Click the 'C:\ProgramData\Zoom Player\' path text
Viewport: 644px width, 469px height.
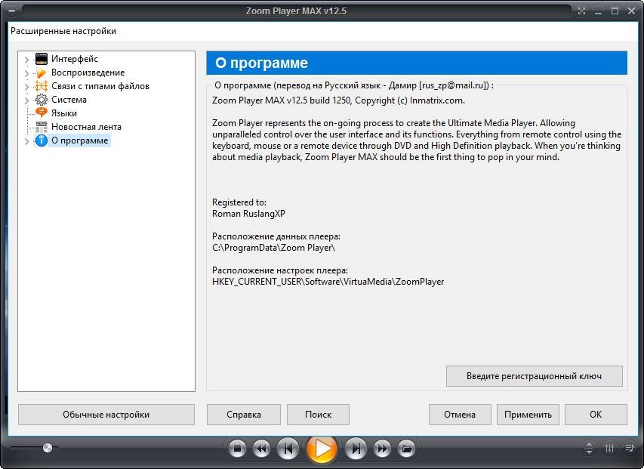273,248
